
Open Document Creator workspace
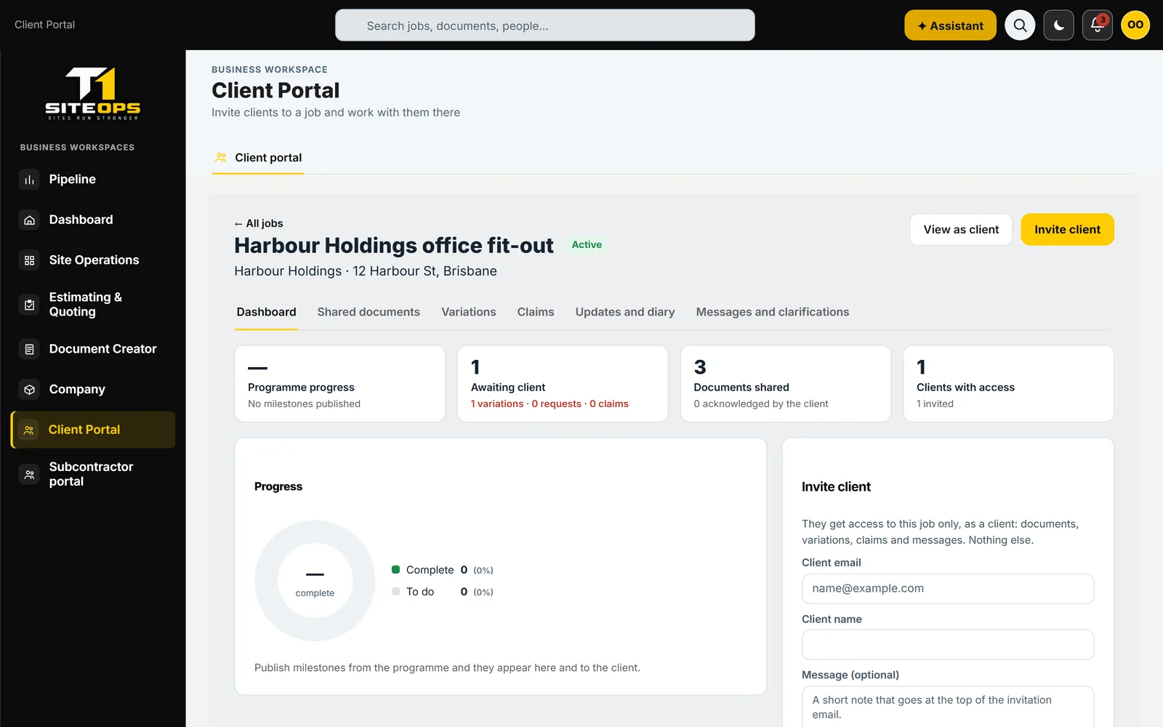click(x=93, y=349)
